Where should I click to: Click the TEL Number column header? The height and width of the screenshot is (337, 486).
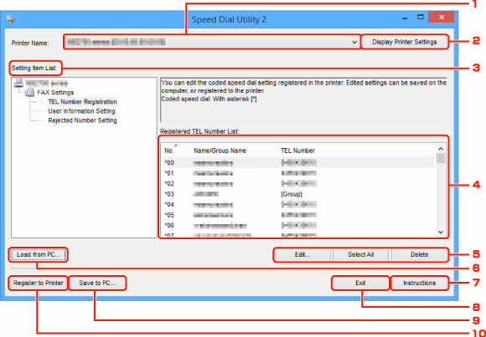[x=297, y=151]
